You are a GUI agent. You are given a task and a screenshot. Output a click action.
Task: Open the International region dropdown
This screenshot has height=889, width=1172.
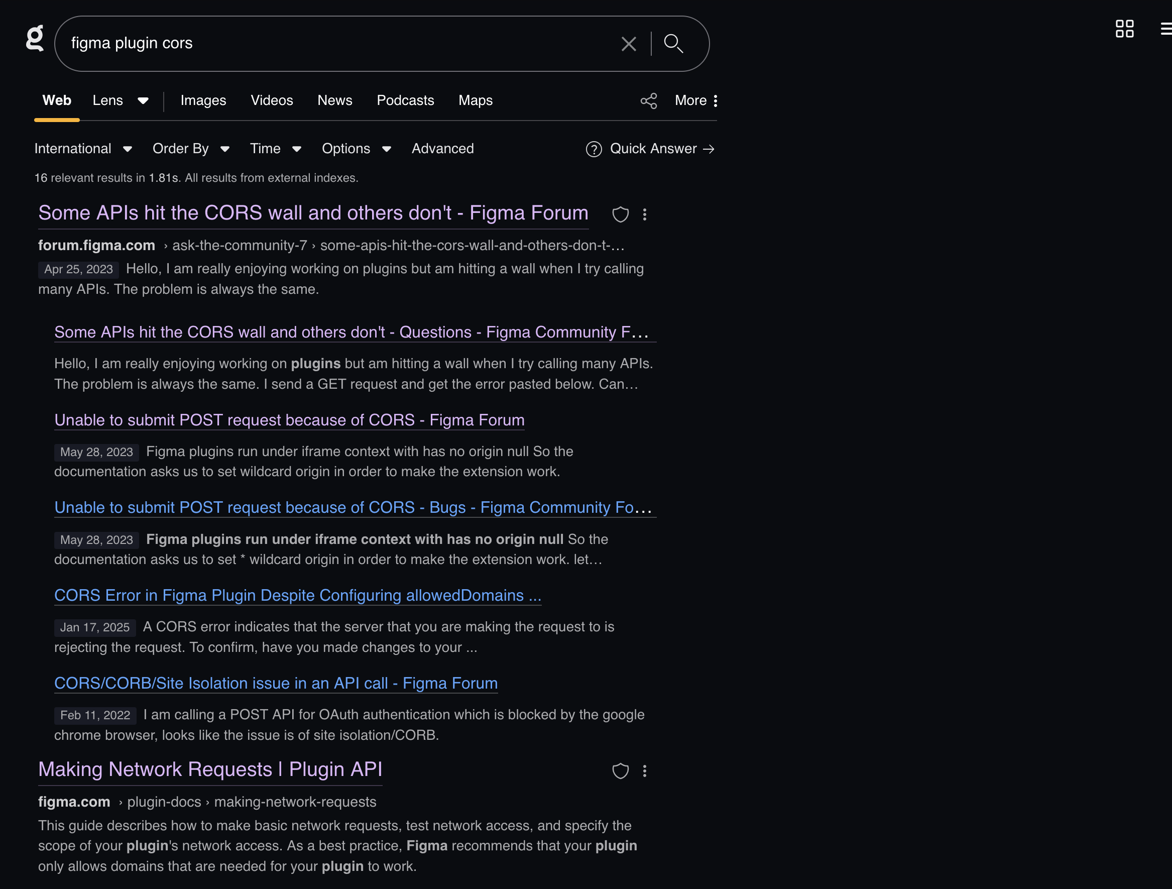[83, 149]
